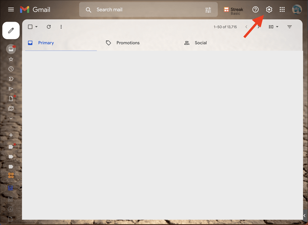The width and height of the screenshot is (308, 225).
Task: Open Important mail marker icon
Action: (11, 79)
